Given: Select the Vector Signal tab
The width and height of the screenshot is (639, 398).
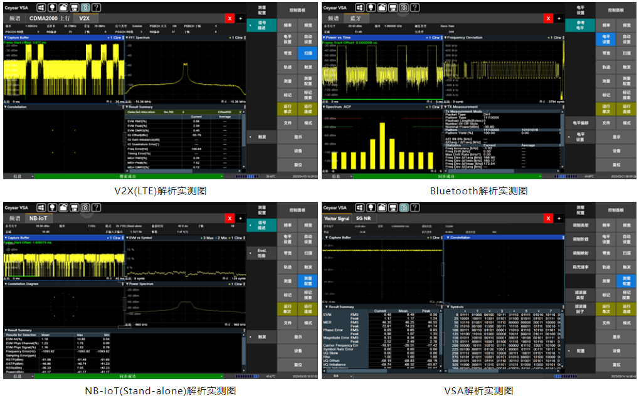Looking at the screenshot, I should (337, 218).
